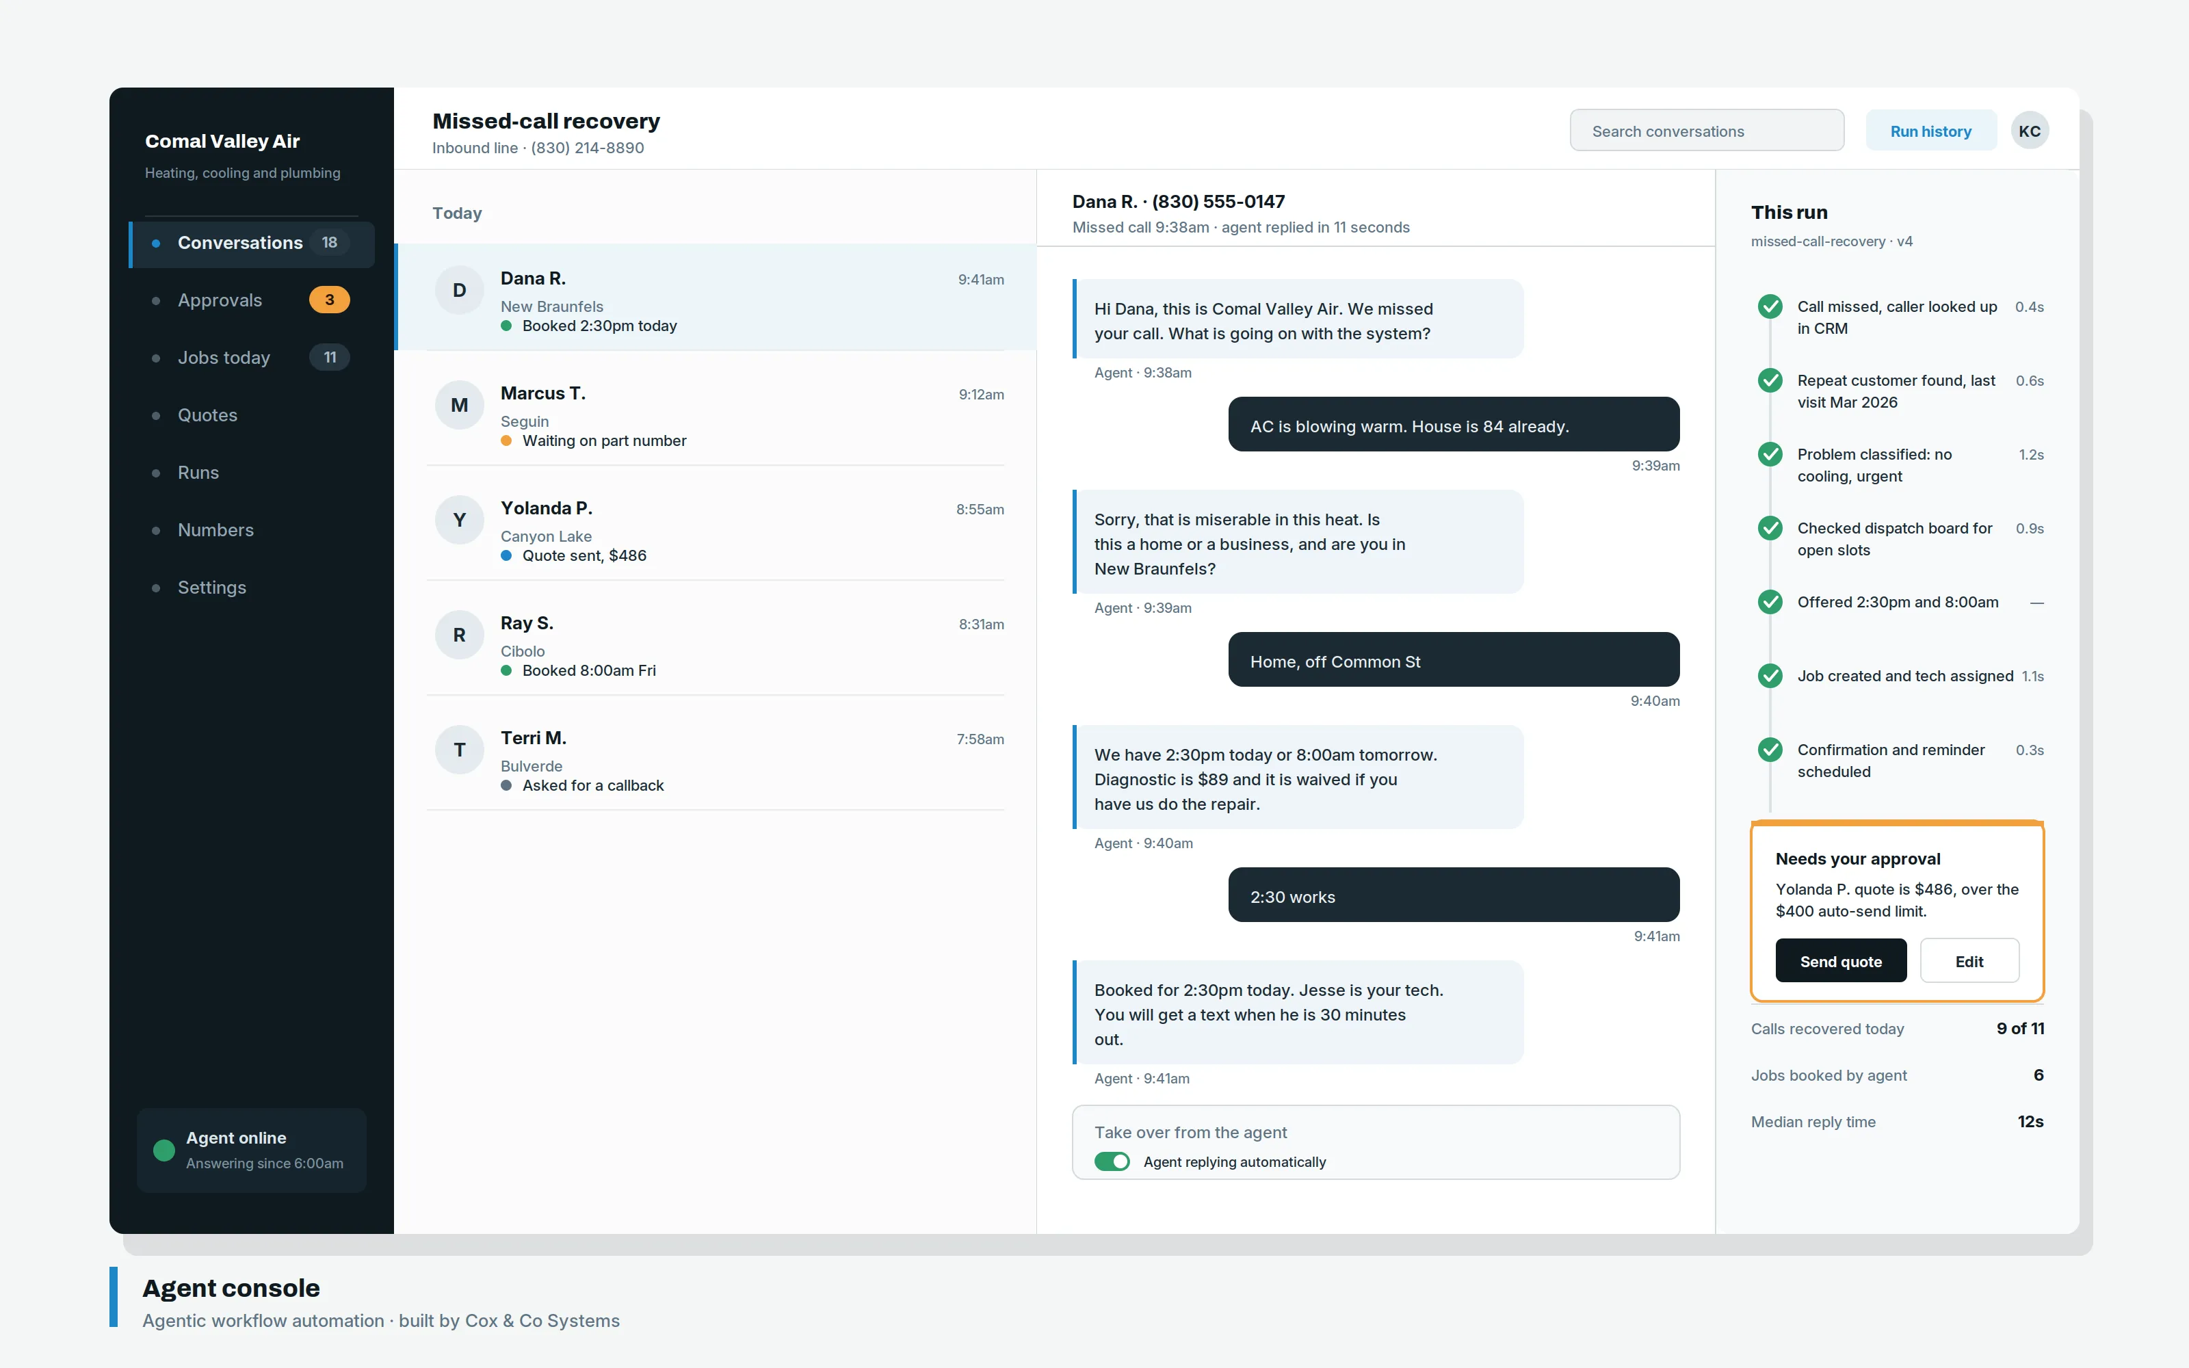Screen dimensions: 2189x1368
Task: Go to Approvals in the sidebar
Action: pos(252,300)
